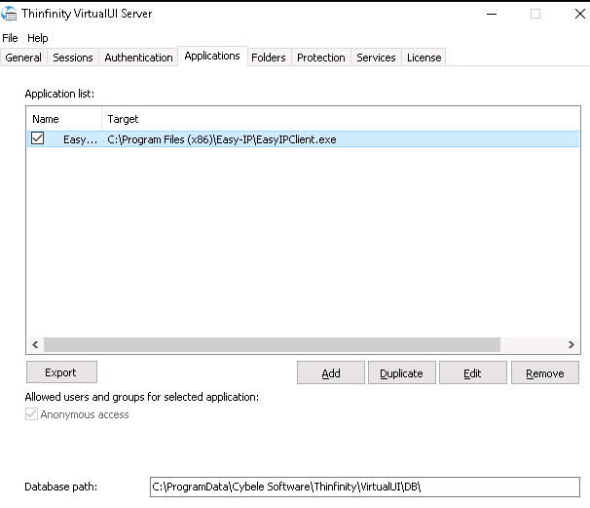Click the Export button
The width and height of the screenshot is (590, 508).
click(61, 372)
